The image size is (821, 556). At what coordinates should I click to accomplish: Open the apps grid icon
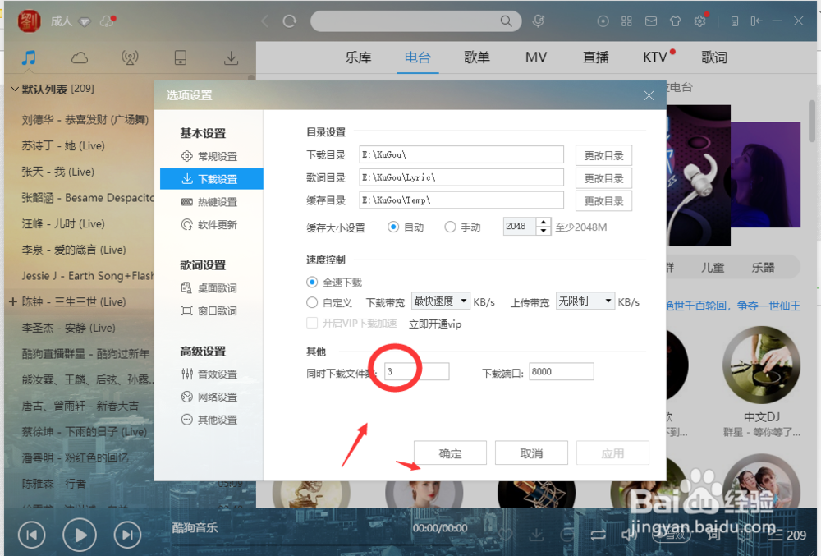click(626, 21)
